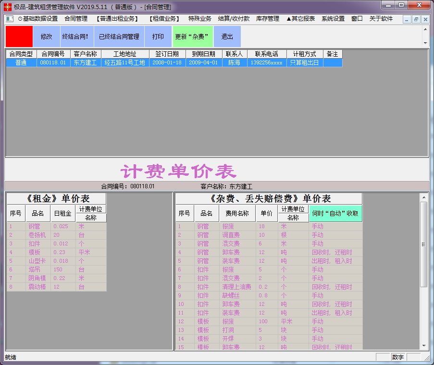This screenshot has height=365, width=434.
Task: Open 已终结合同管理 from toolbar
Action: point(119,36)
